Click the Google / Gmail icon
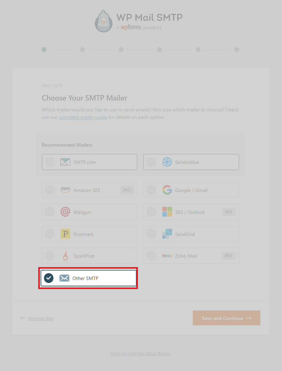282x371 pixels. 167,190
